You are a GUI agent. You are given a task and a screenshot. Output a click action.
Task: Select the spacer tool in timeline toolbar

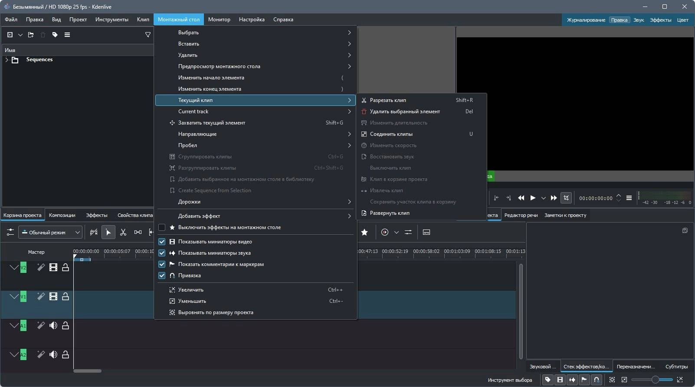138,232
